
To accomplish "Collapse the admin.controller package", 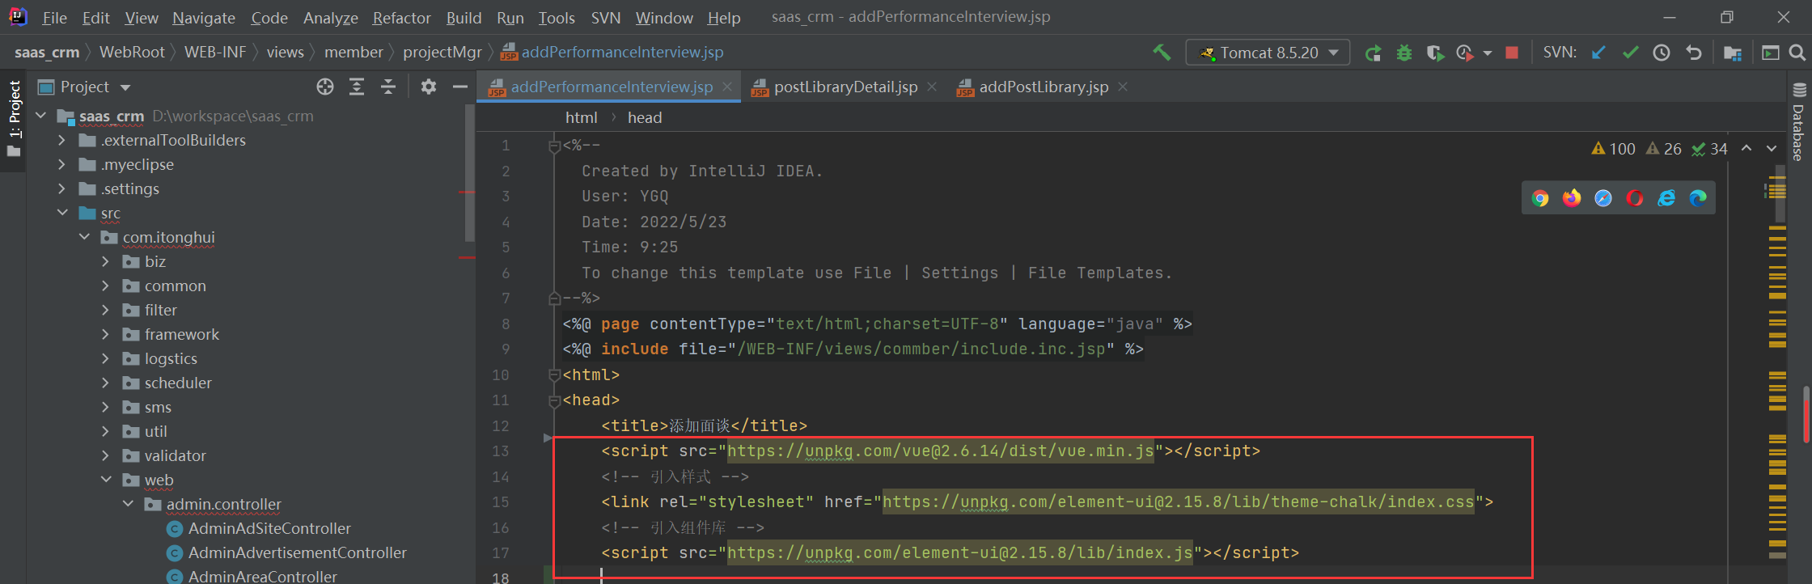I will click(128, 504).
